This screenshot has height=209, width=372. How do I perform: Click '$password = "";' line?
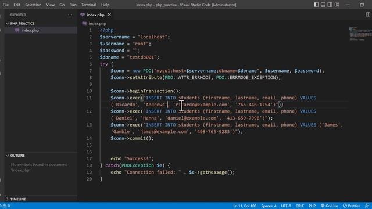(x=120, y=51)
